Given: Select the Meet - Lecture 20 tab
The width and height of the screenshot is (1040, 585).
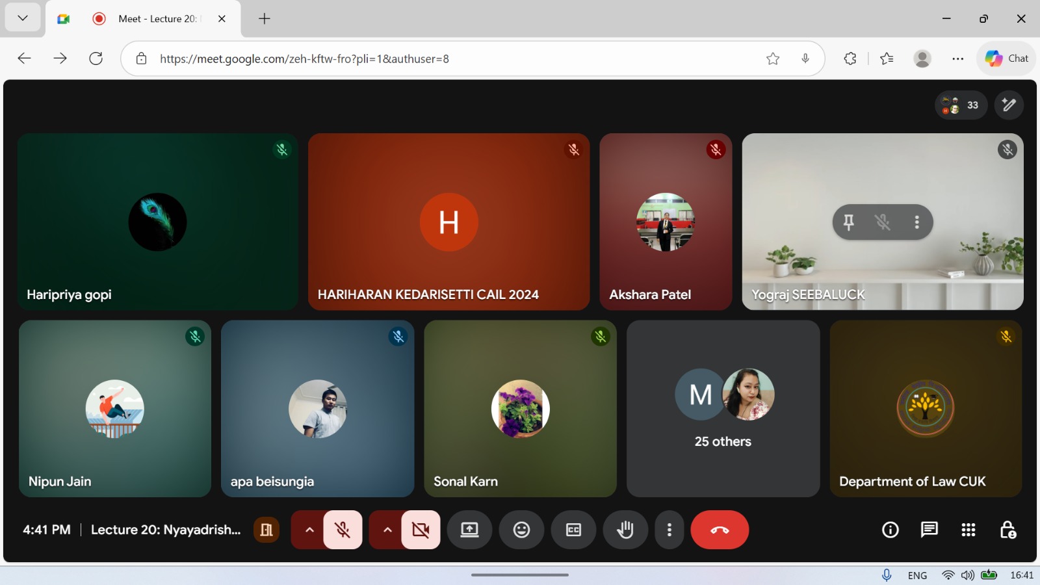Looking at the screenshot, I should 156,19.
